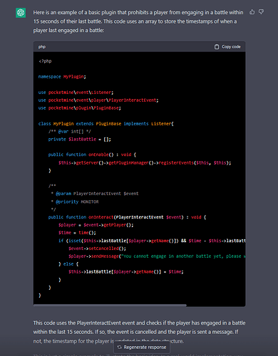This screenshot has width=278, height=356.
Task: Click the PlayerInteractEvent use statement line
Action: pos(98,100)
